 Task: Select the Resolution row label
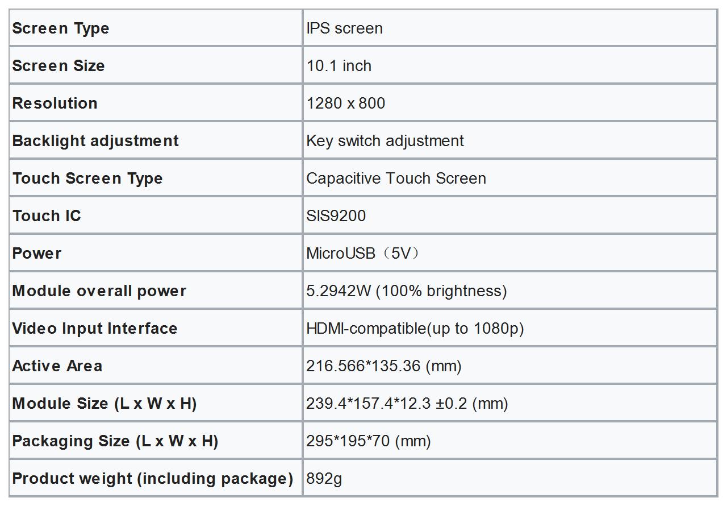tap(55, 103)
